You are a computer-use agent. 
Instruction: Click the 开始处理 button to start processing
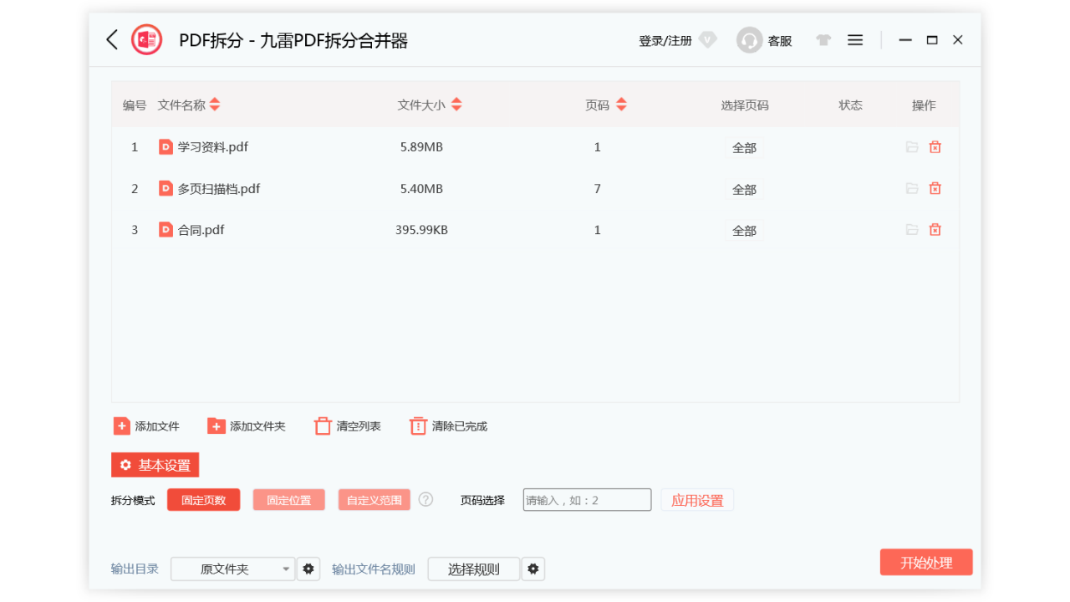pos(926,562)
